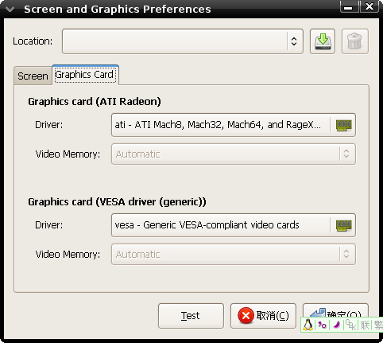Click the 'Graphics card (ATI Radeon)' heading
The height and width of the screenshot is (343, 383).
[x=95, y=102]
